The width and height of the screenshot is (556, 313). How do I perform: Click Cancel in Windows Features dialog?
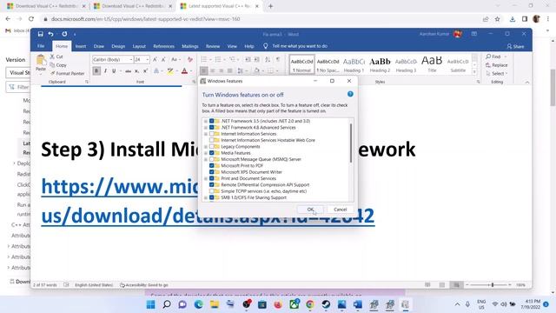pos(340,210)
